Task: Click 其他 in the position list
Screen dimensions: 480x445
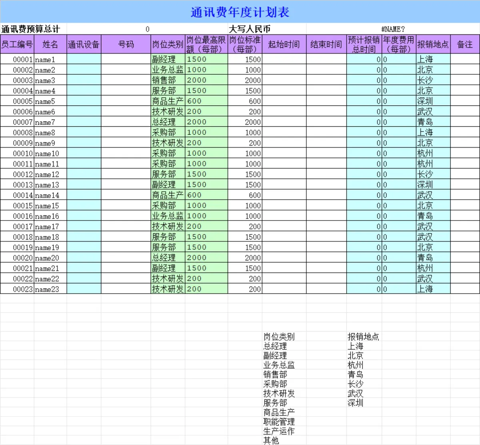Action: click(271, 440)
